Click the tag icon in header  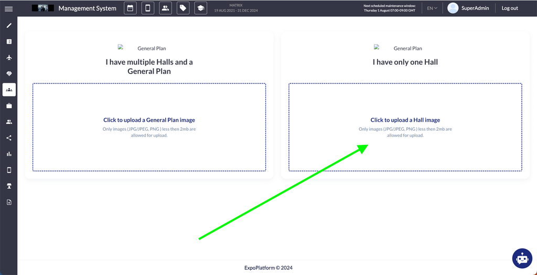point(182,8)
